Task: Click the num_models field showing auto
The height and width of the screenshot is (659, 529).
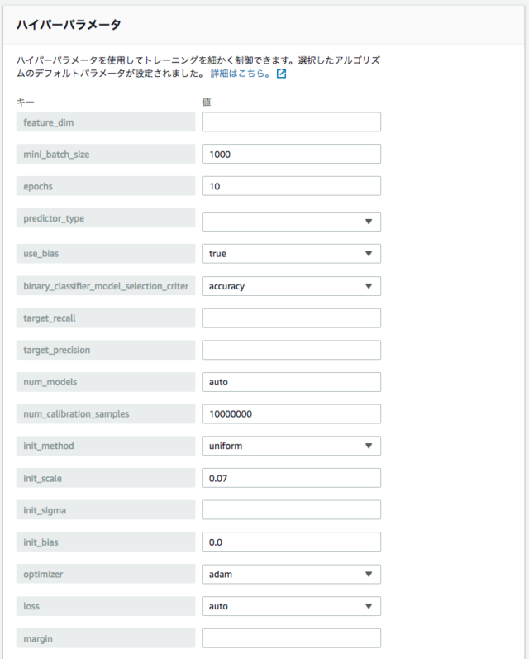Action: point(291,382)
